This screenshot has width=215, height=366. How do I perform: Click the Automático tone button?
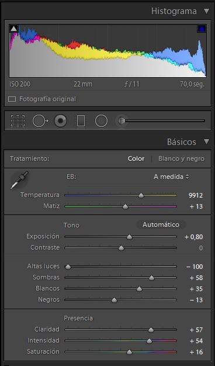point(161,225)
